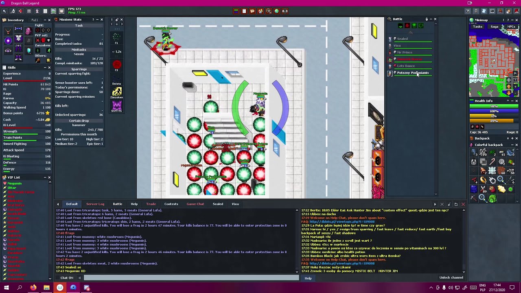Click the Firefox icon in Windows taskbar

click(x=33, y=288)
